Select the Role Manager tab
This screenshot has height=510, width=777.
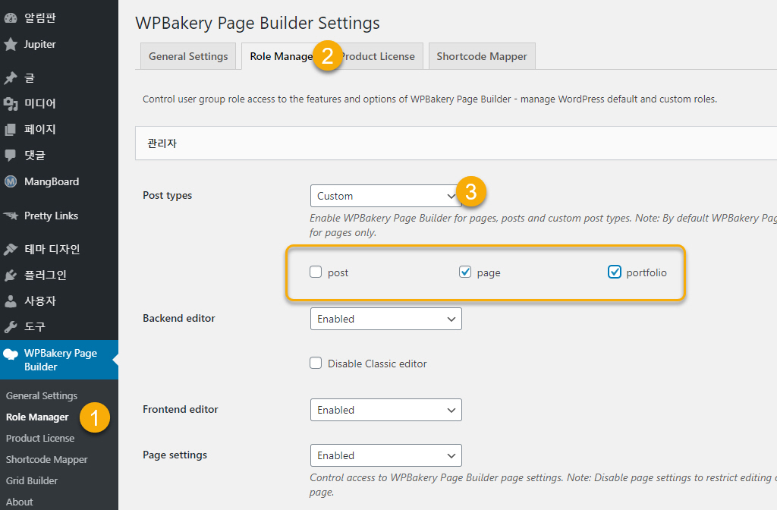click(281, 56)
